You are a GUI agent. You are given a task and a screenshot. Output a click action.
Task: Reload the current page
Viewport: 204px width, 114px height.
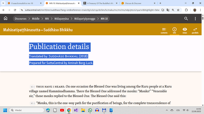coord(15,10)
